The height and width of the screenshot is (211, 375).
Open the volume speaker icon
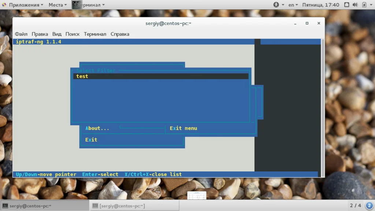(x=355, y=5)
